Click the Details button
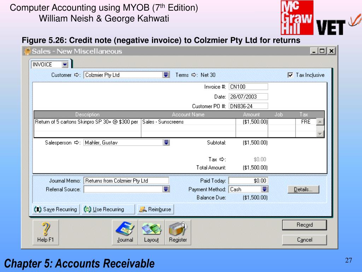This screenshot has height=272, width=362. [x=303, y=189]
